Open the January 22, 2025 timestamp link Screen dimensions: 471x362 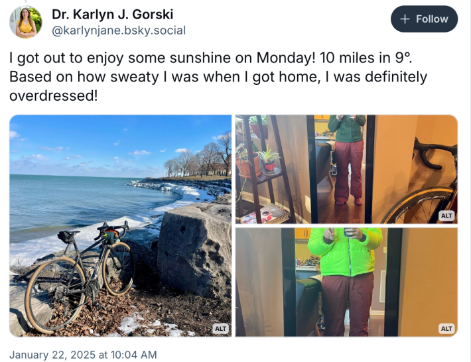click(x=83, y=355)
